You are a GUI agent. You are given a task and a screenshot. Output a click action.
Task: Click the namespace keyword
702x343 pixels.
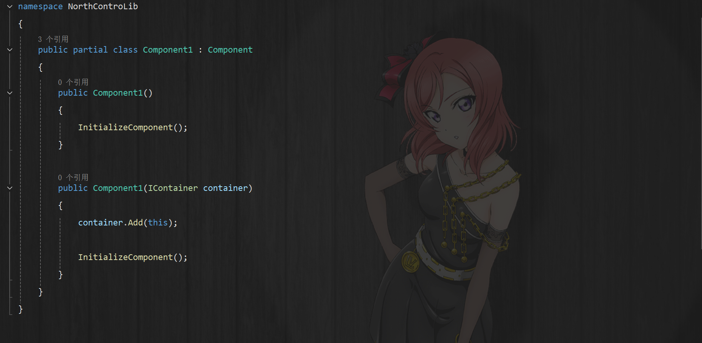pyautogui.click(x=40, y=7)
